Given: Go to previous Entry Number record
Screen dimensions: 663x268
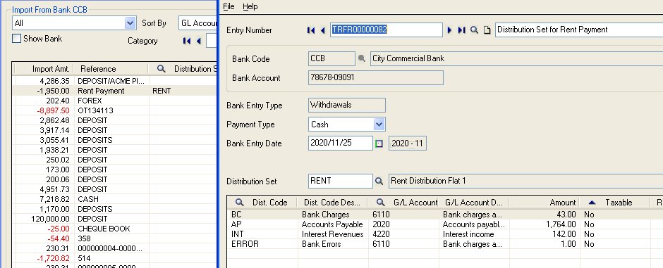Looking at the screenshot, I should pos(322,30).
